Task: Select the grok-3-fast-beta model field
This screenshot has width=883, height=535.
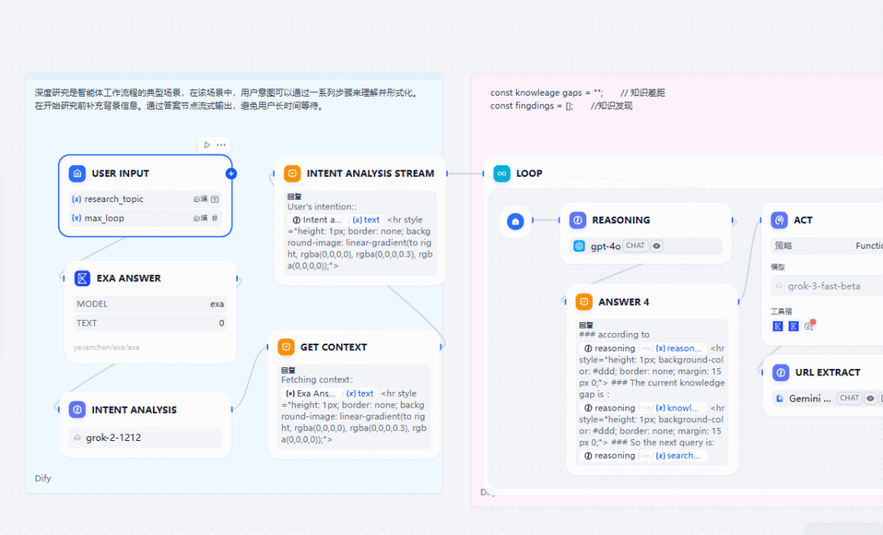Action: pyautogui.click(x=827, y=286)
